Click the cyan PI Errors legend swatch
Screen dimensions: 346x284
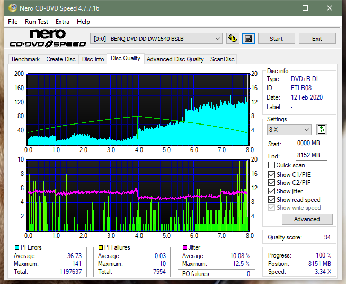click(x=17, y=247)
